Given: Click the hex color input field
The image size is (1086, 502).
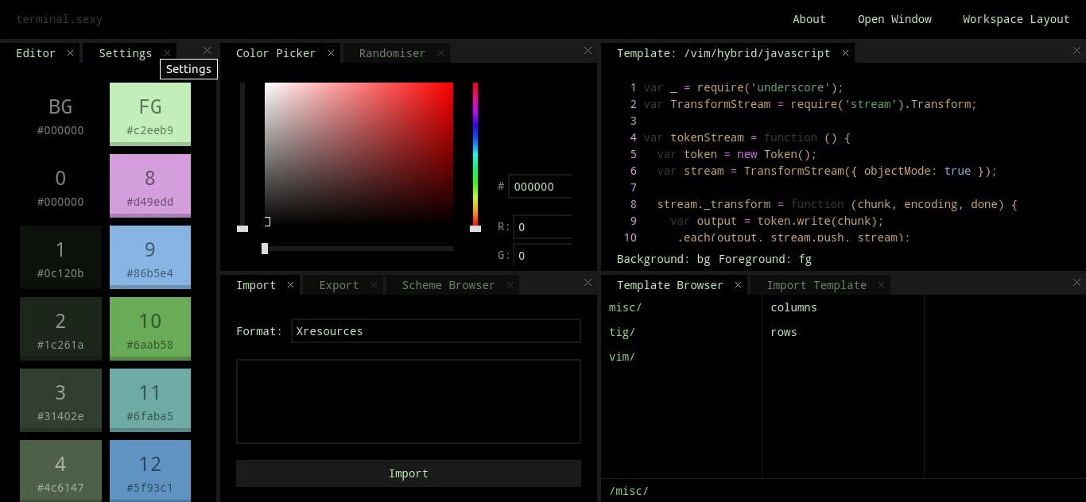Looking at the screenshot, I should (541, 186).
